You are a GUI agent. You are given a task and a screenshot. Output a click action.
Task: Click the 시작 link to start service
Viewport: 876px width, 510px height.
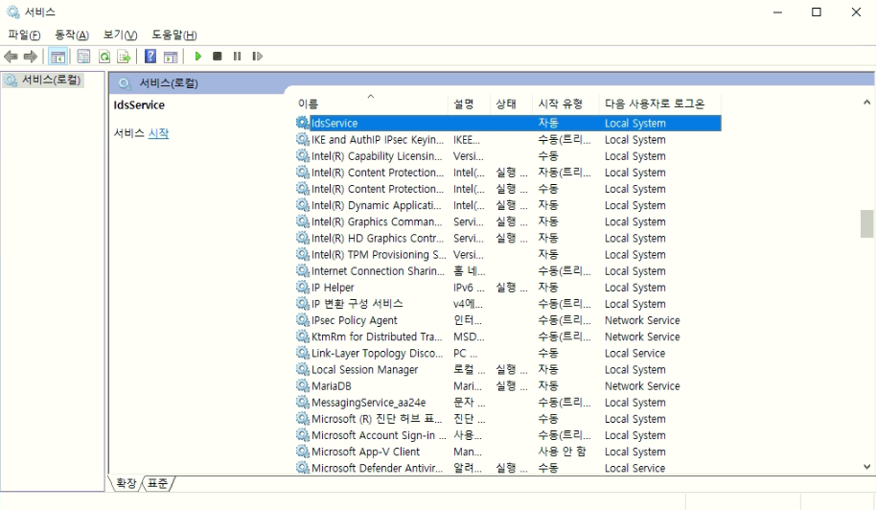click(x=158, y=133)
